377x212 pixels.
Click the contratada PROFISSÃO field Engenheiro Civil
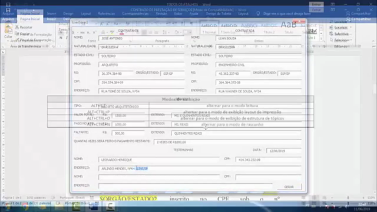point(259,65)
